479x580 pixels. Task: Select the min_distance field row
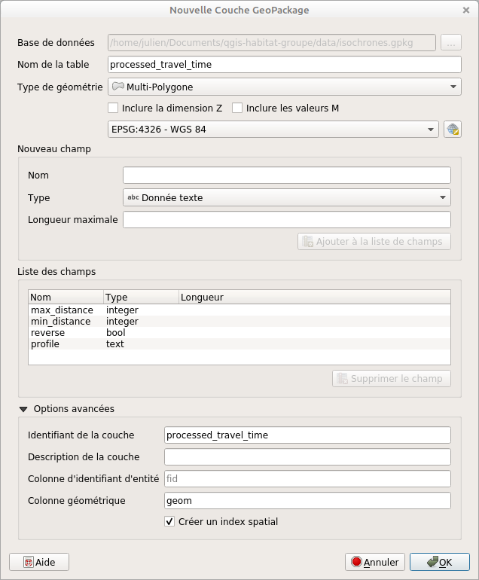tap(239, 322)
